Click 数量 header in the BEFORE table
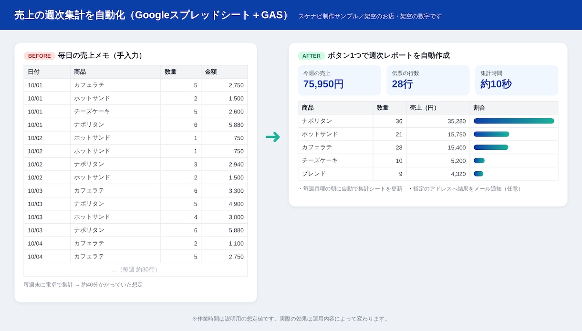Image resolution: width=582 pixels, height=331 pixels. [181, 72]
